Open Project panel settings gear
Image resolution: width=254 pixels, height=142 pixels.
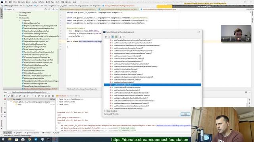point(53,9)
